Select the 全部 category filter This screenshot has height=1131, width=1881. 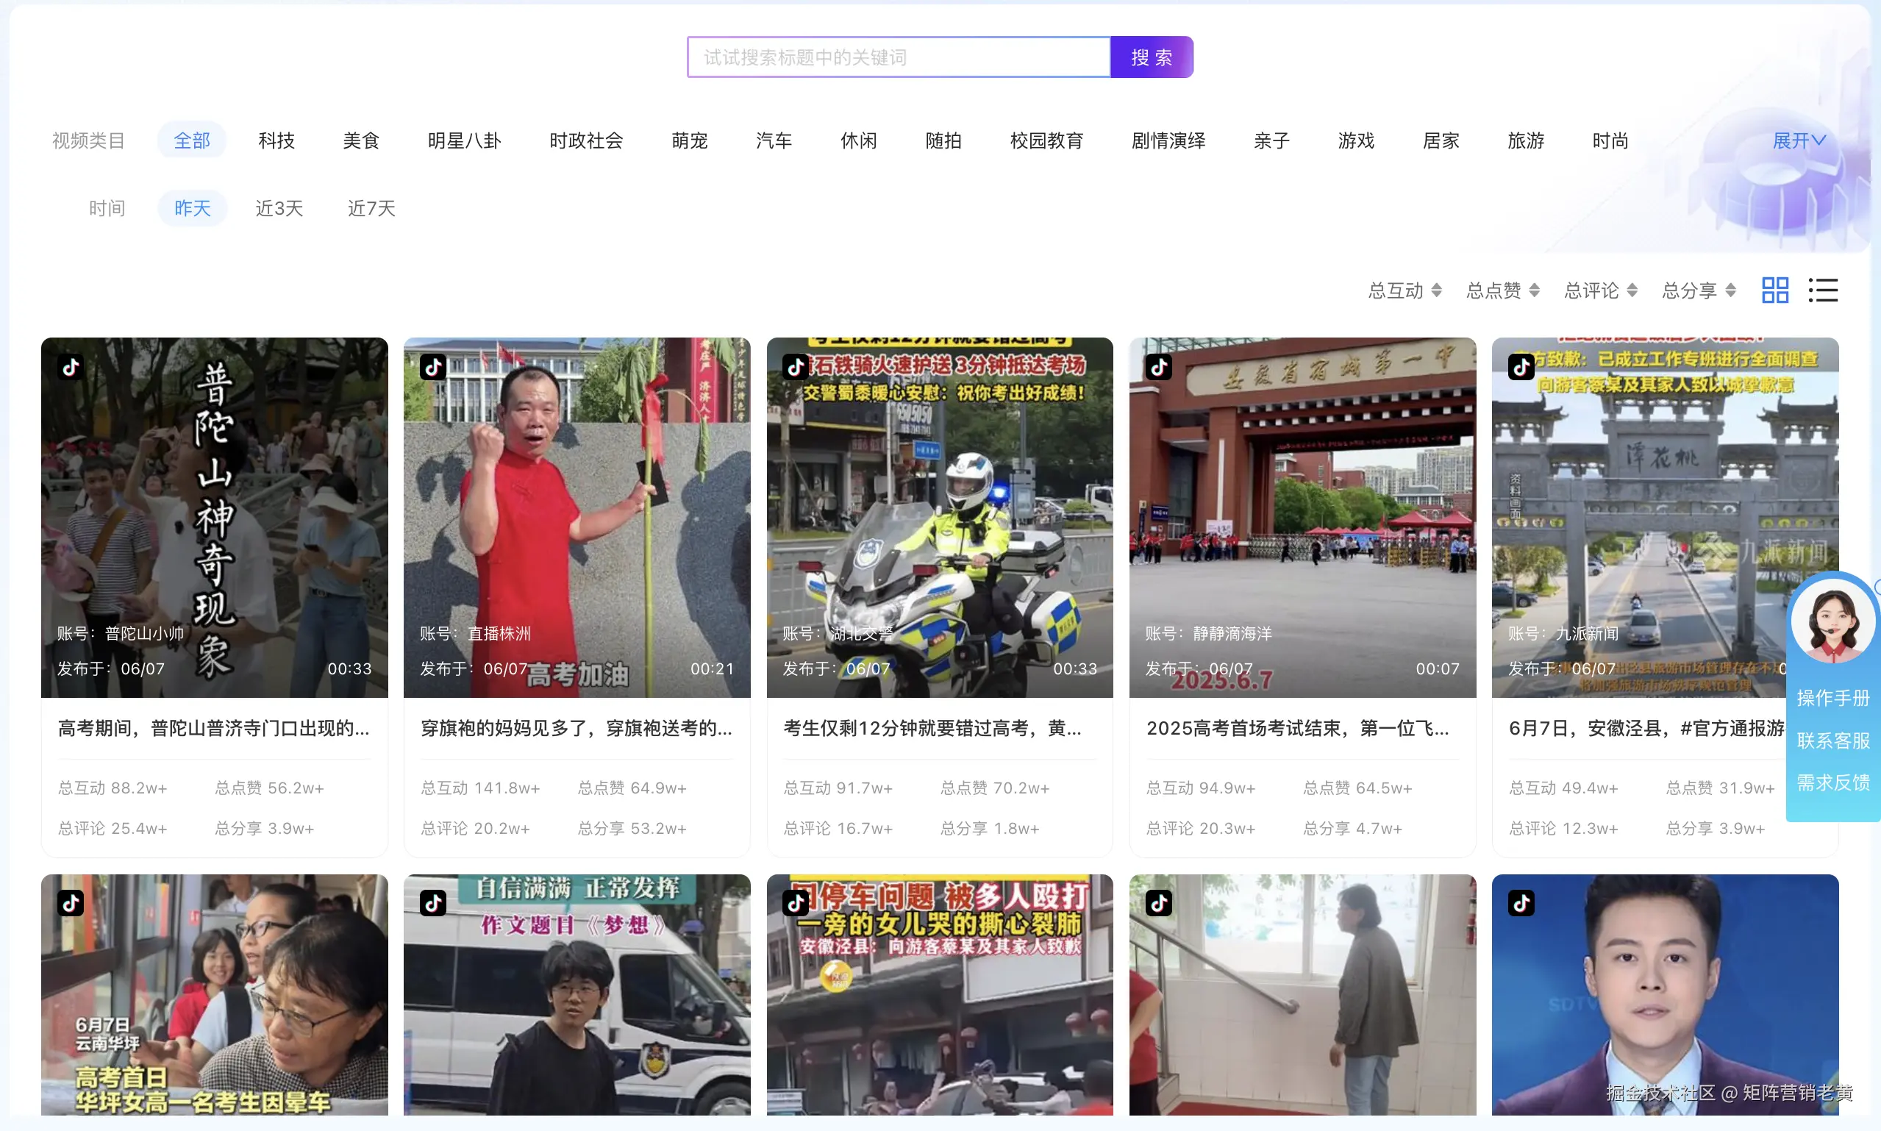[x=192, y=140]
